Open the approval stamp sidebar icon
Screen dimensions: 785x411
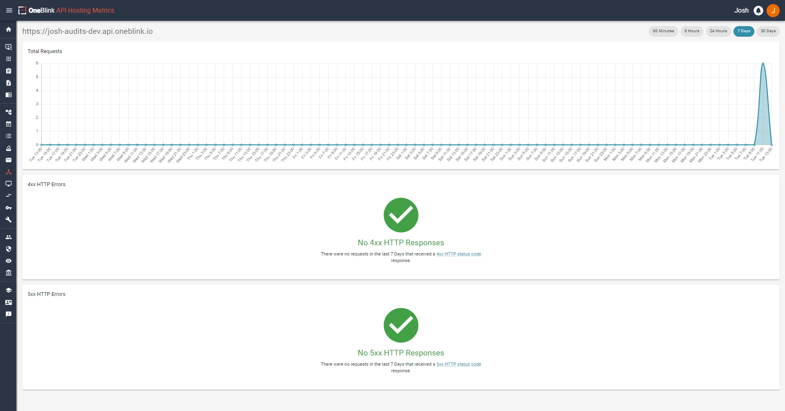tap(9, 148)
